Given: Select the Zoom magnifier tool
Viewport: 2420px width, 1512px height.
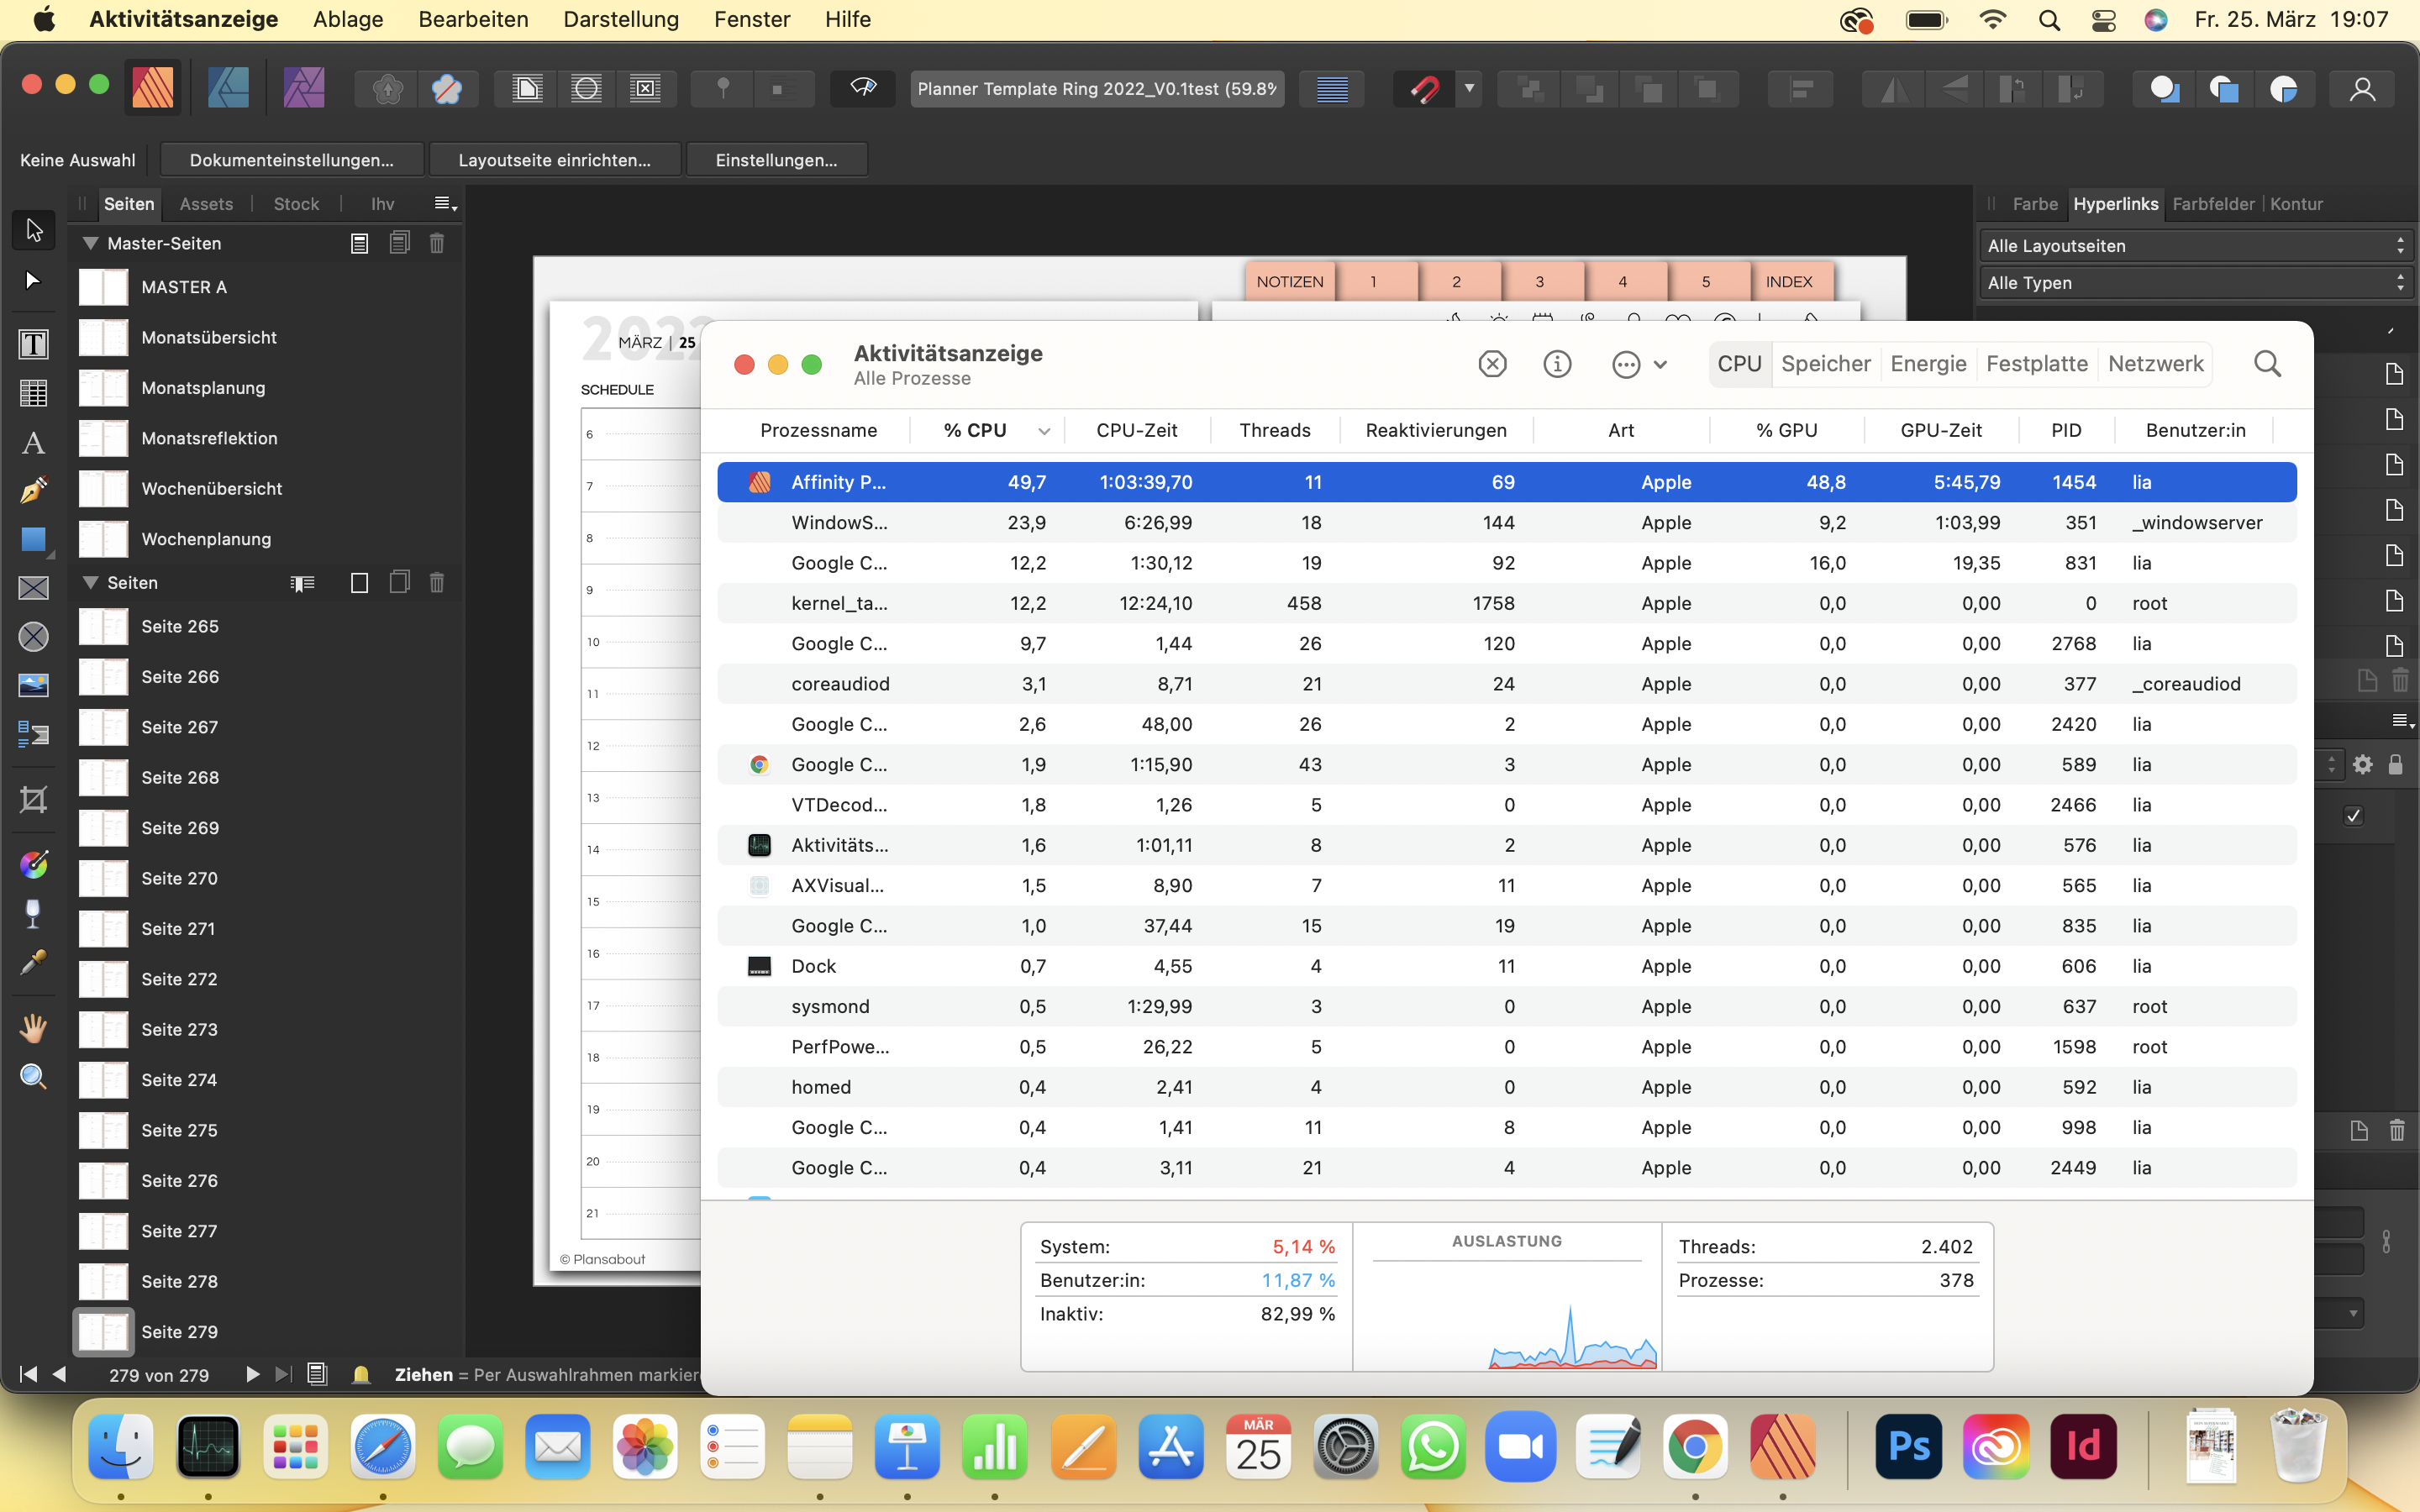Looking at the screenshot, I should (33, 1076).
